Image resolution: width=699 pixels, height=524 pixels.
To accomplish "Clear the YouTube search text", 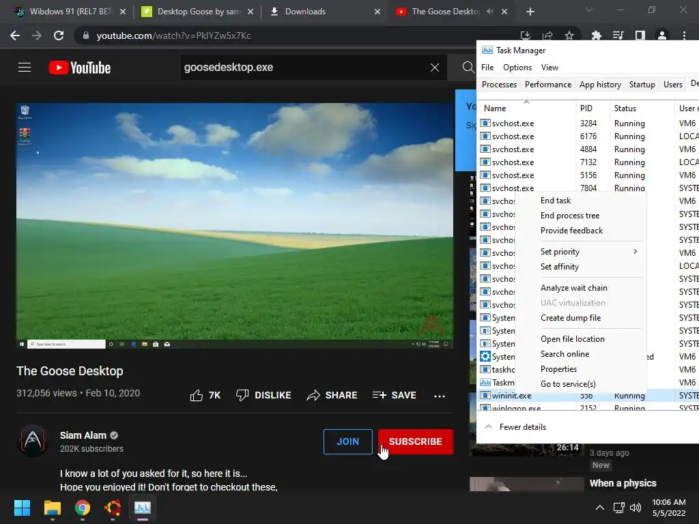I will [x=435, y=68].
